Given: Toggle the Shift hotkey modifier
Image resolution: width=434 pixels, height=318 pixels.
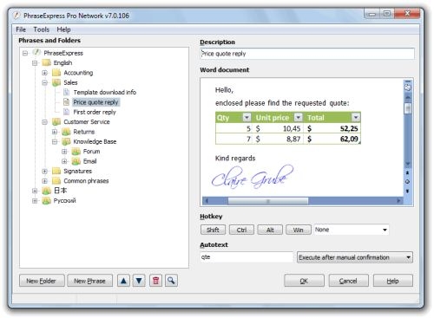Looking at the screenshot, I should tap(213, 230).
